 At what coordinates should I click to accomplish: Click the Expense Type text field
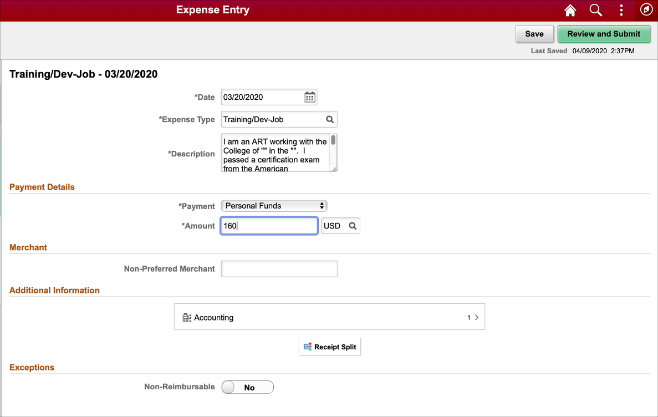[x=272, y=119]
